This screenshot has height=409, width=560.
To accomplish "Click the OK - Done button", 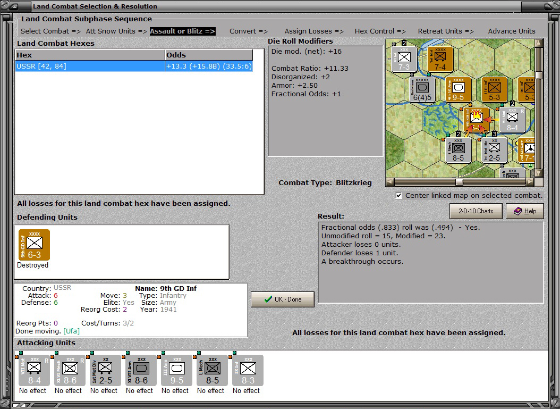I will [x=283, y=299].
